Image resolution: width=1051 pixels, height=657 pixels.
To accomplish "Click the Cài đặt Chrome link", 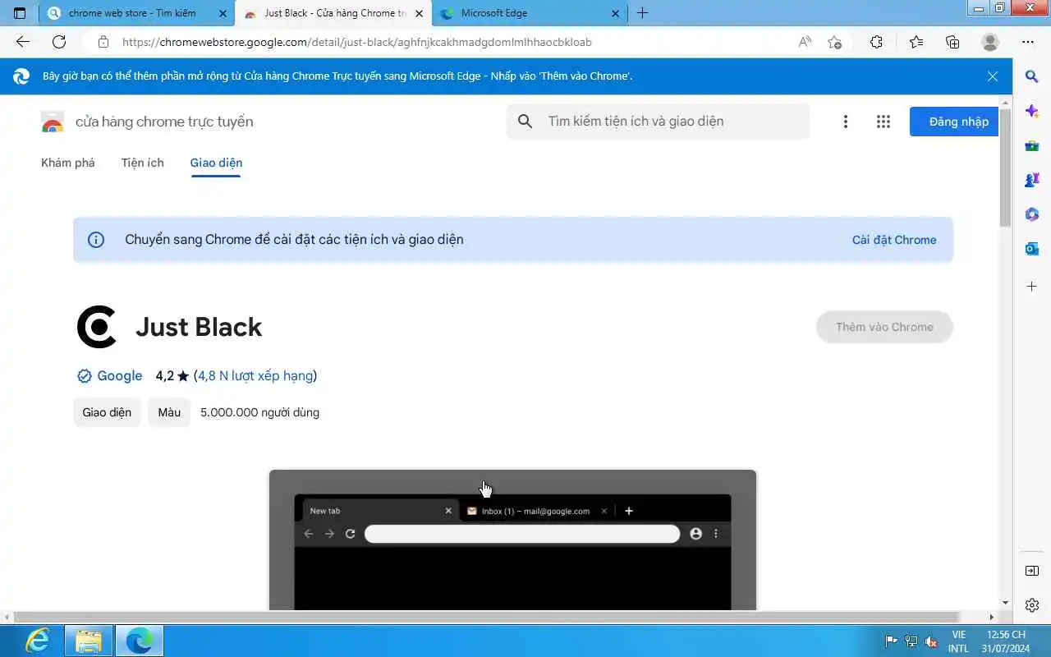I will pos(894,240).
